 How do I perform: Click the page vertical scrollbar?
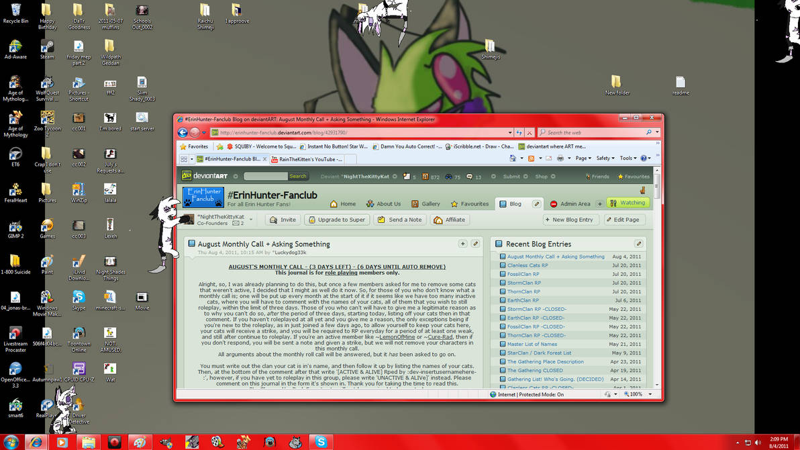click(656, 277)
